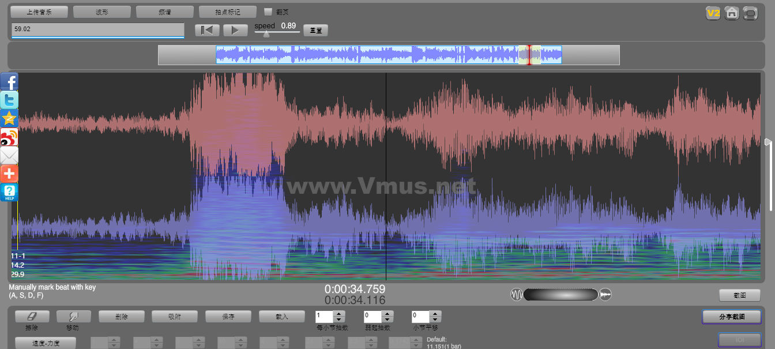Increase the 小节平移 bar offset stepper
Screen dimensions: 775x349
click(x=436, y=314)
